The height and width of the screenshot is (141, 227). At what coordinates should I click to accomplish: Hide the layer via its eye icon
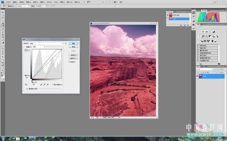197,76
